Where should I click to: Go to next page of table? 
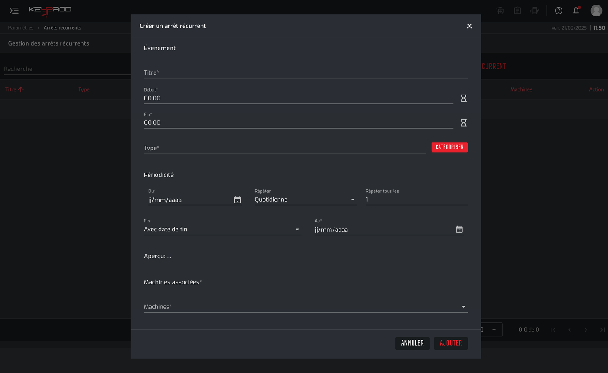[x=586, y=330]
